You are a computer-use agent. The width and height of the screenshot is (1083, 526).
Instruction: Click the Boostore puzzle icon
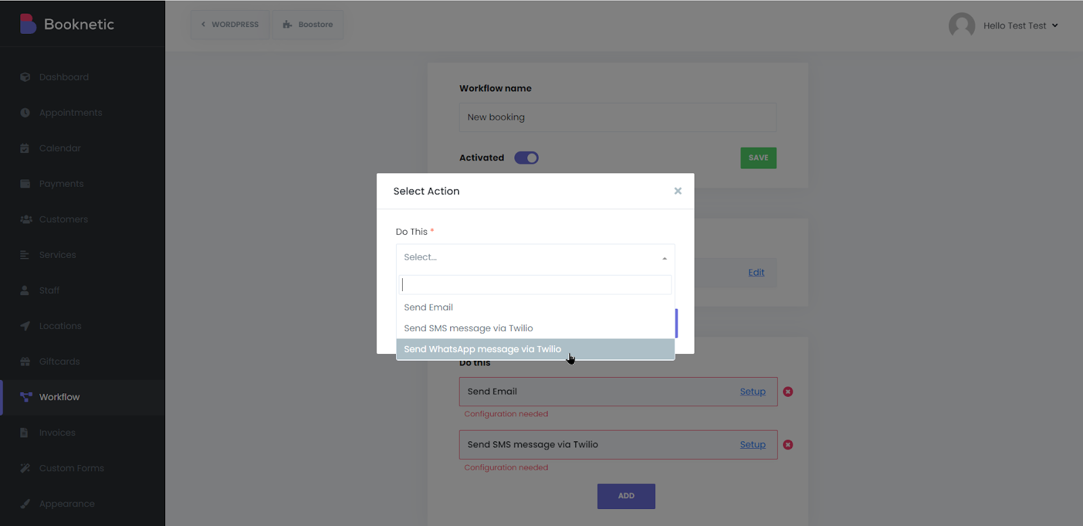(287, 24)
